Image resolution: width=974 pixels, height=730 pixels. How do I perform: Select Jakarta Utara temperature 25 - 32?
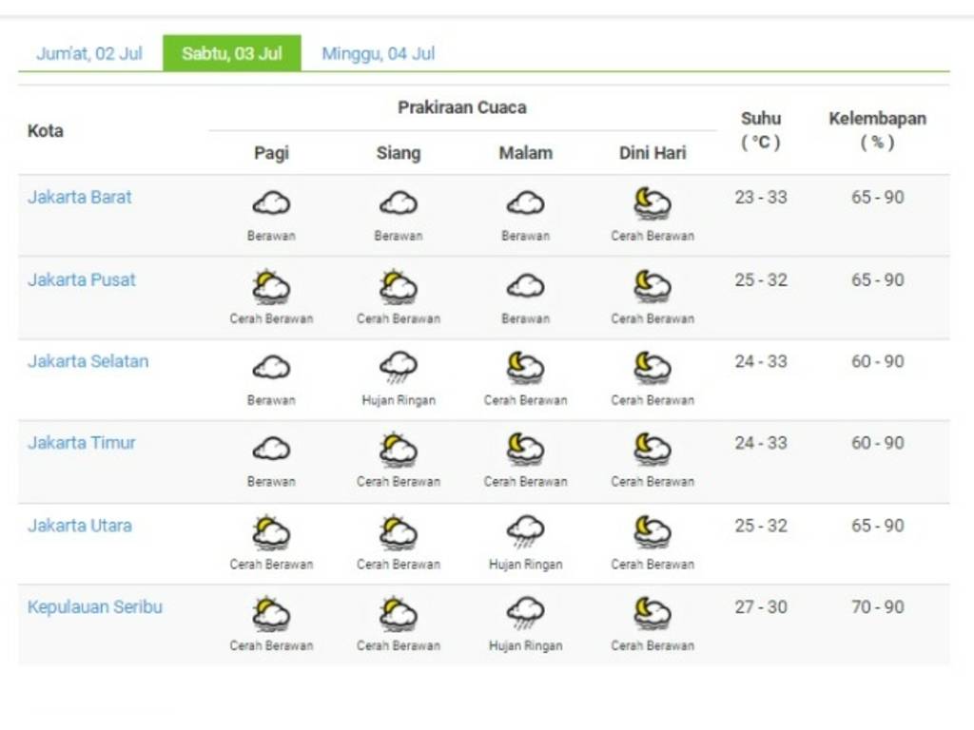coord(761,526)
